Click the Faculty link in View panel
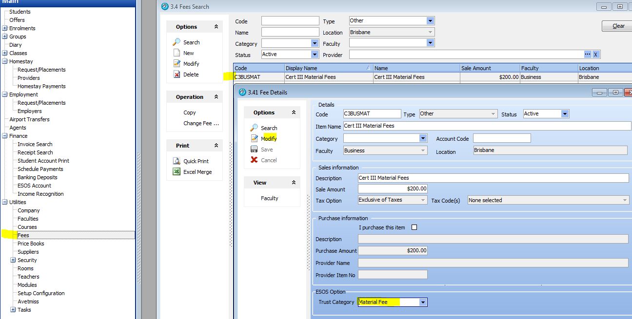 [269, 198]
